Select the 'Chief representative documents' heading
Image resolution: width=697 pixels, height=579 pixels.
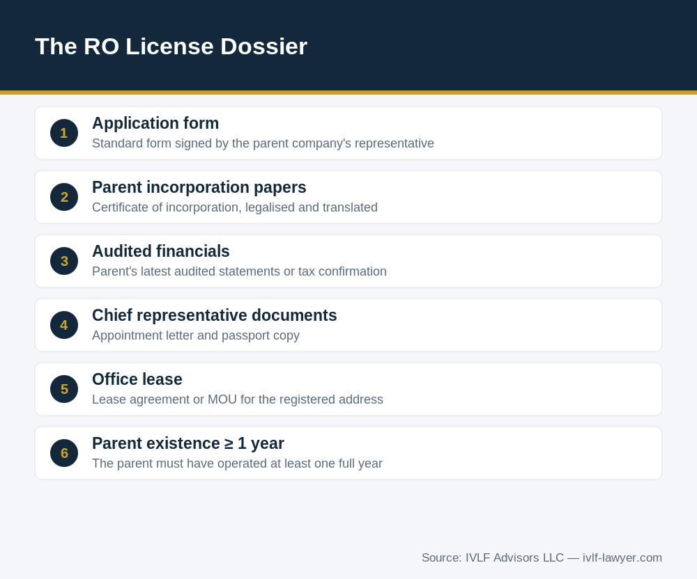tap(214, 315)
